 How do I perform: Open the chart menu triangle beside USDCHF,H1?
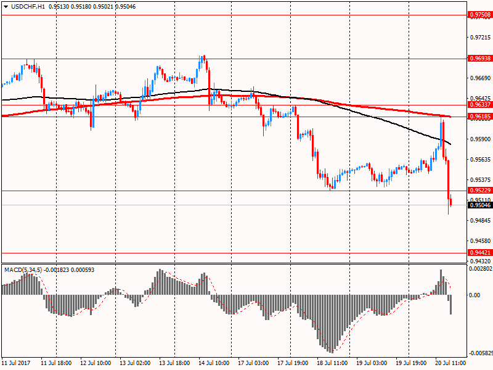(x=6, y=7)
